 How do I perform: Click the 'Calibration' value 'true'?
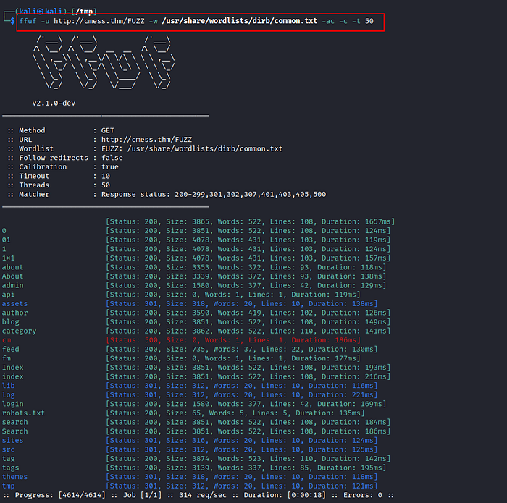point(110,167)
